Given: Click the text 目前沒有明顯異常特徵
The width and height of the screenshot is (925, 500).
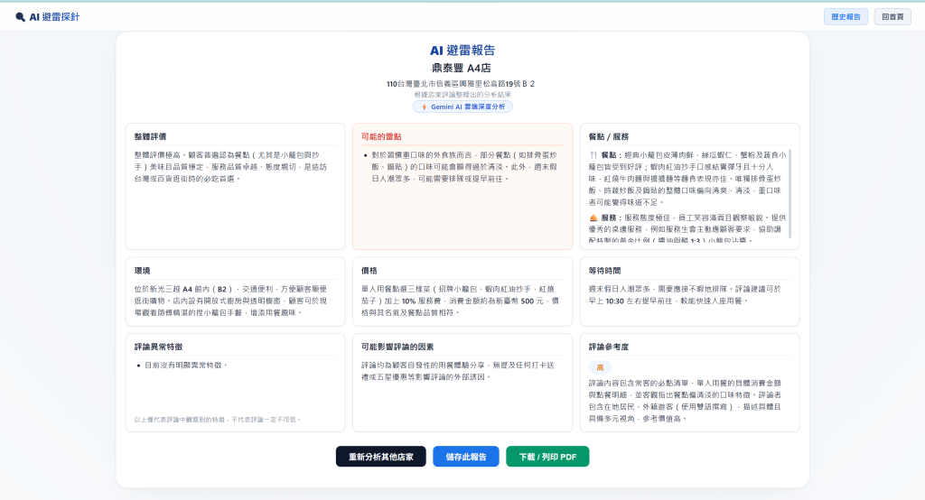Looking at the screenshot, I should click(186, 365).
